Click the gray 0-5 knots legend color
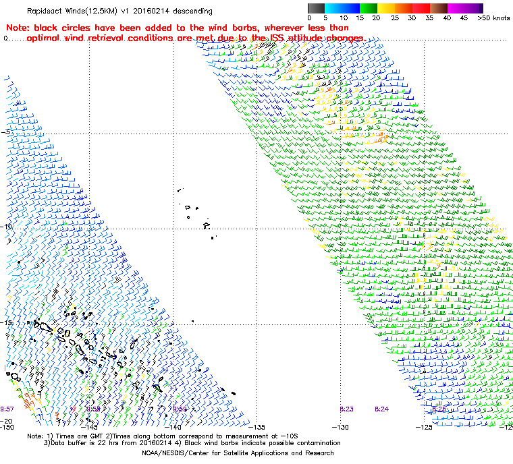Screen dimensions: 513x464 [x=316, y=8]
